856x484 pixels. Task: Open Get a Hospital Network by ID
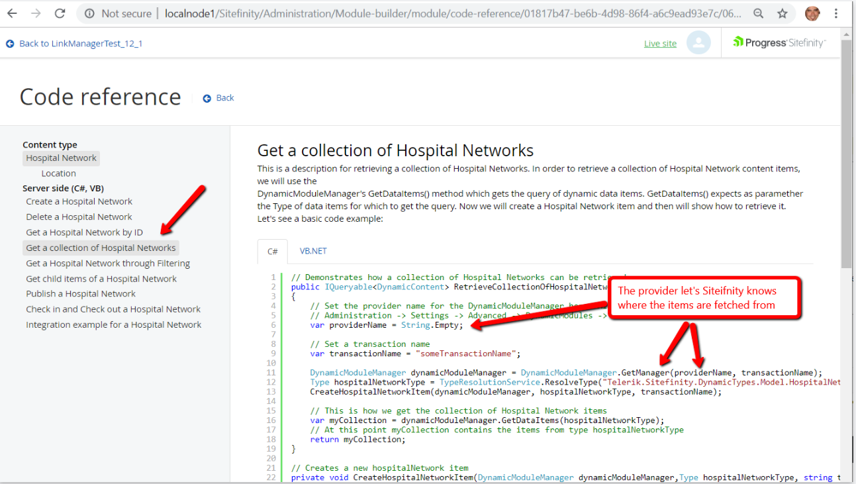(84, 232)
